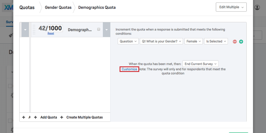Open the Demographics quota options arrow
This screenshot has width=266, height=133.
tap(106, 30)
